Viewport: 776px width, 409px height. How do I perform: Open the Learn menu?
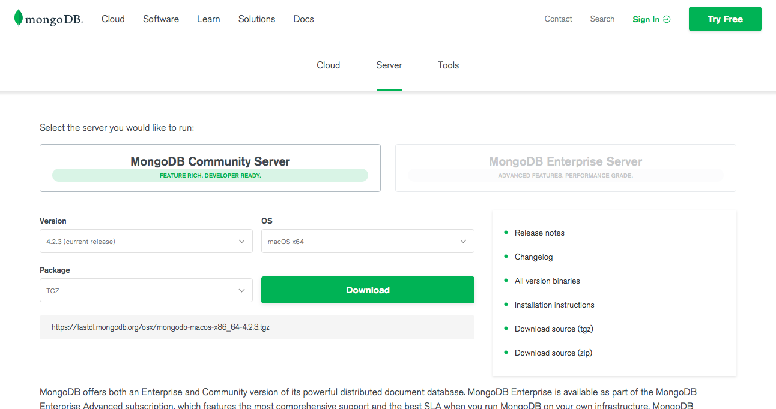(208, 19)
